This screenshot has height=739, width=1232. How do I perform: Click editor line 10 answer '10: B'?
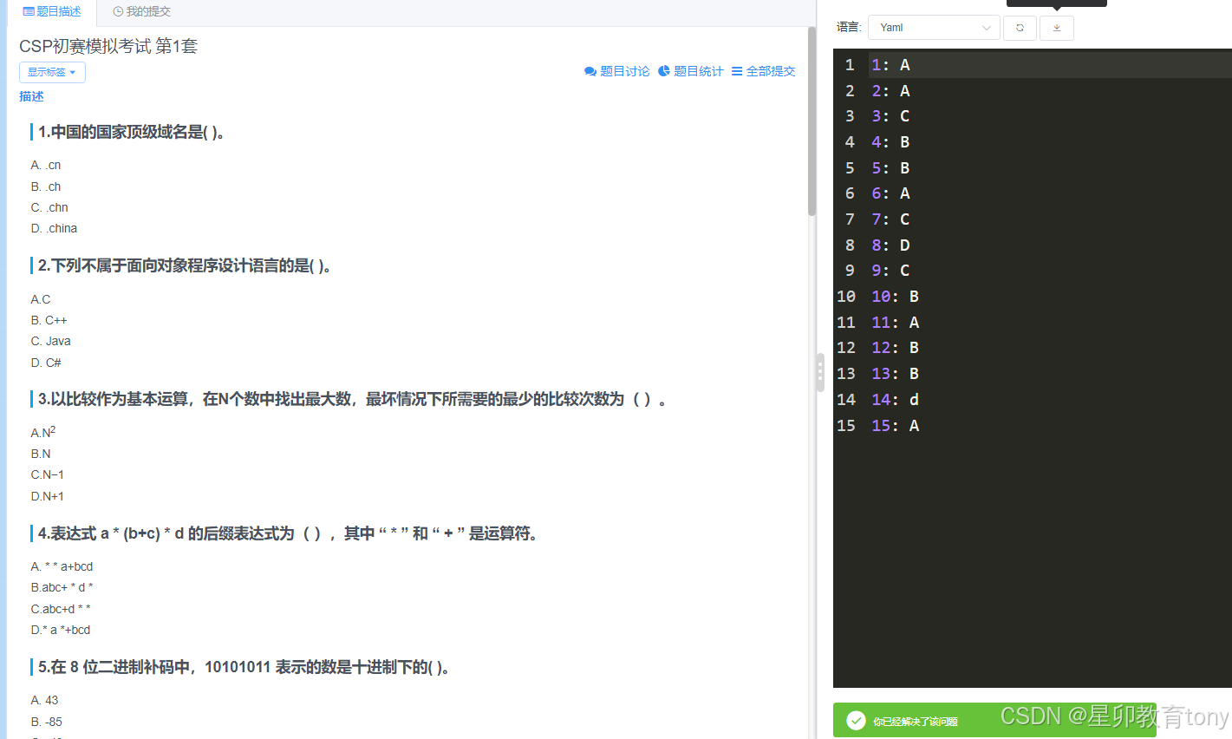tap(895, 297)
